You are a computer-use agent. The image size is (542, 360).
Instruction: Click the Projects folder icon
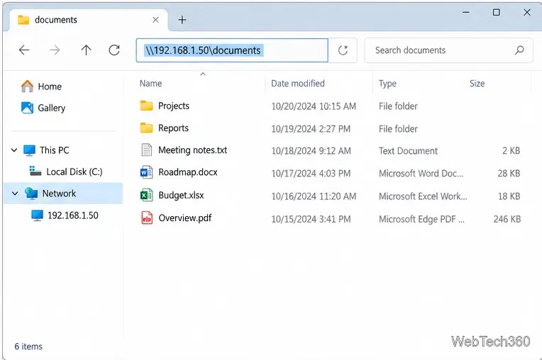coord(147,106)
